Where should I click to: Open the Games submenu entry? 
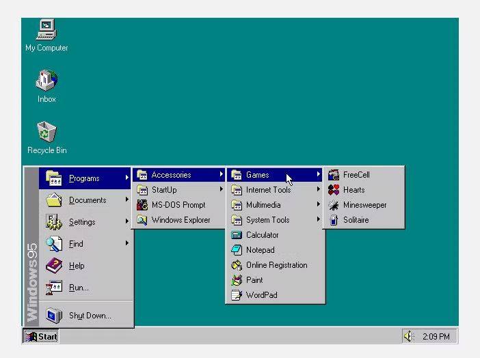[274, 175]
